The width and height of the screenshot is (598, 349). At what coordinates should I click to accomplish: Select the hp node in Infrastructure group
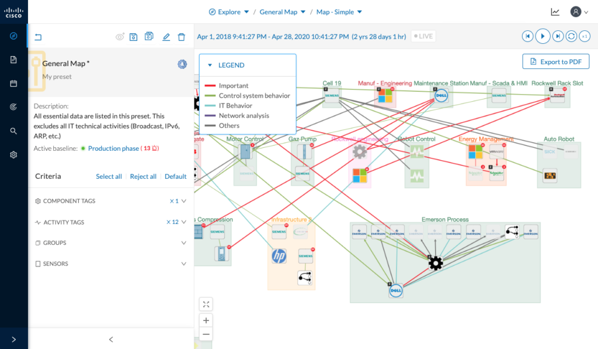(279, 256)
